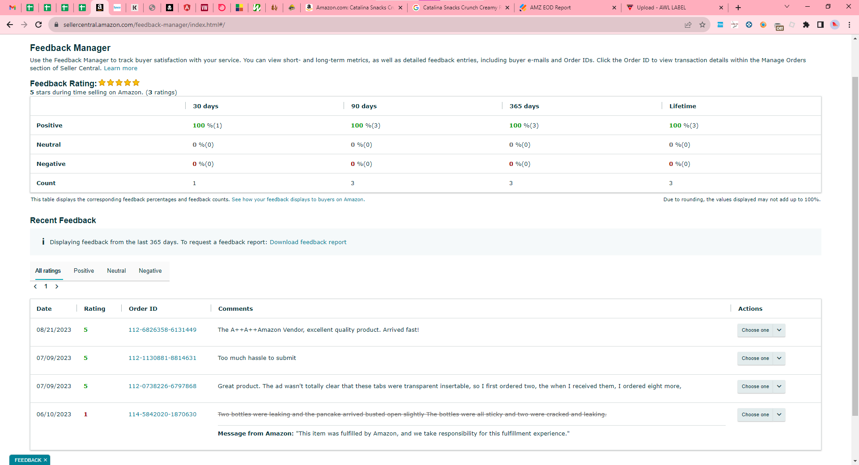Expand Choose one dropdown for 'Great product' feedback
859x465 pixels.
tap(761, 387)
